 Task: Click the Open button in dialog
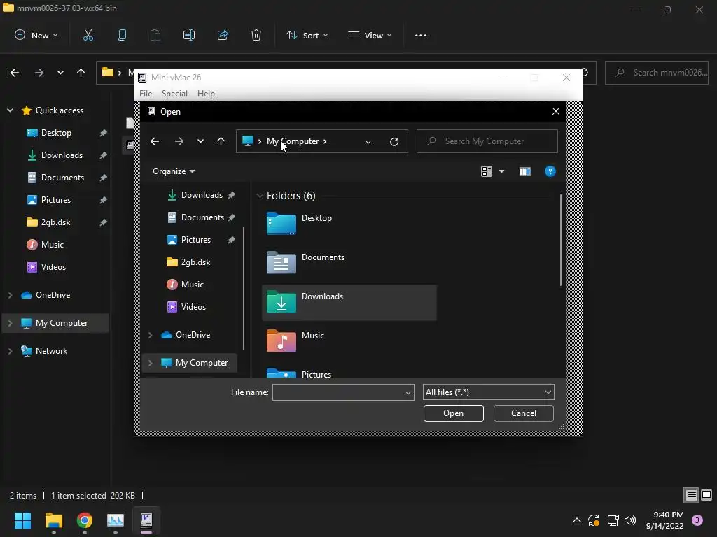(453, 413)
